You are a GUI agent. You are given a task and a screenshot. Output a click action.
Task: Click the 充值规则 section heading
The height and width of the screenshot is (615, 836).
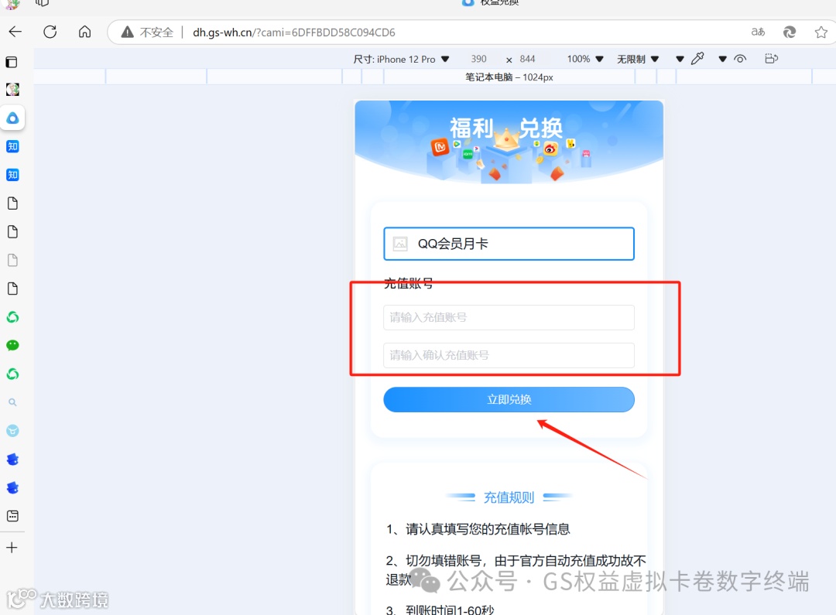[x=509, y=497]
